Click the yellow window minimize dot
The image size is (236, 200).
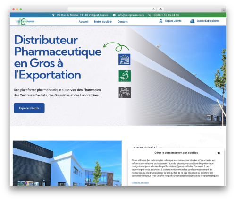click(17, 9)
